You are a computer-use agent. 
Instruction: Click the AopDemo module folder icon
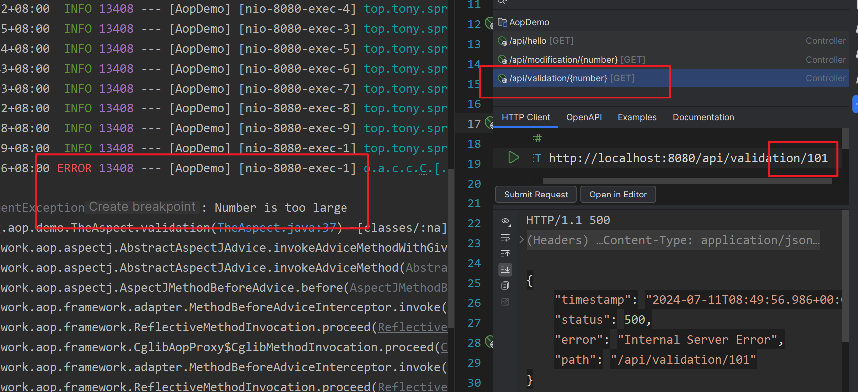coord(502,22)
